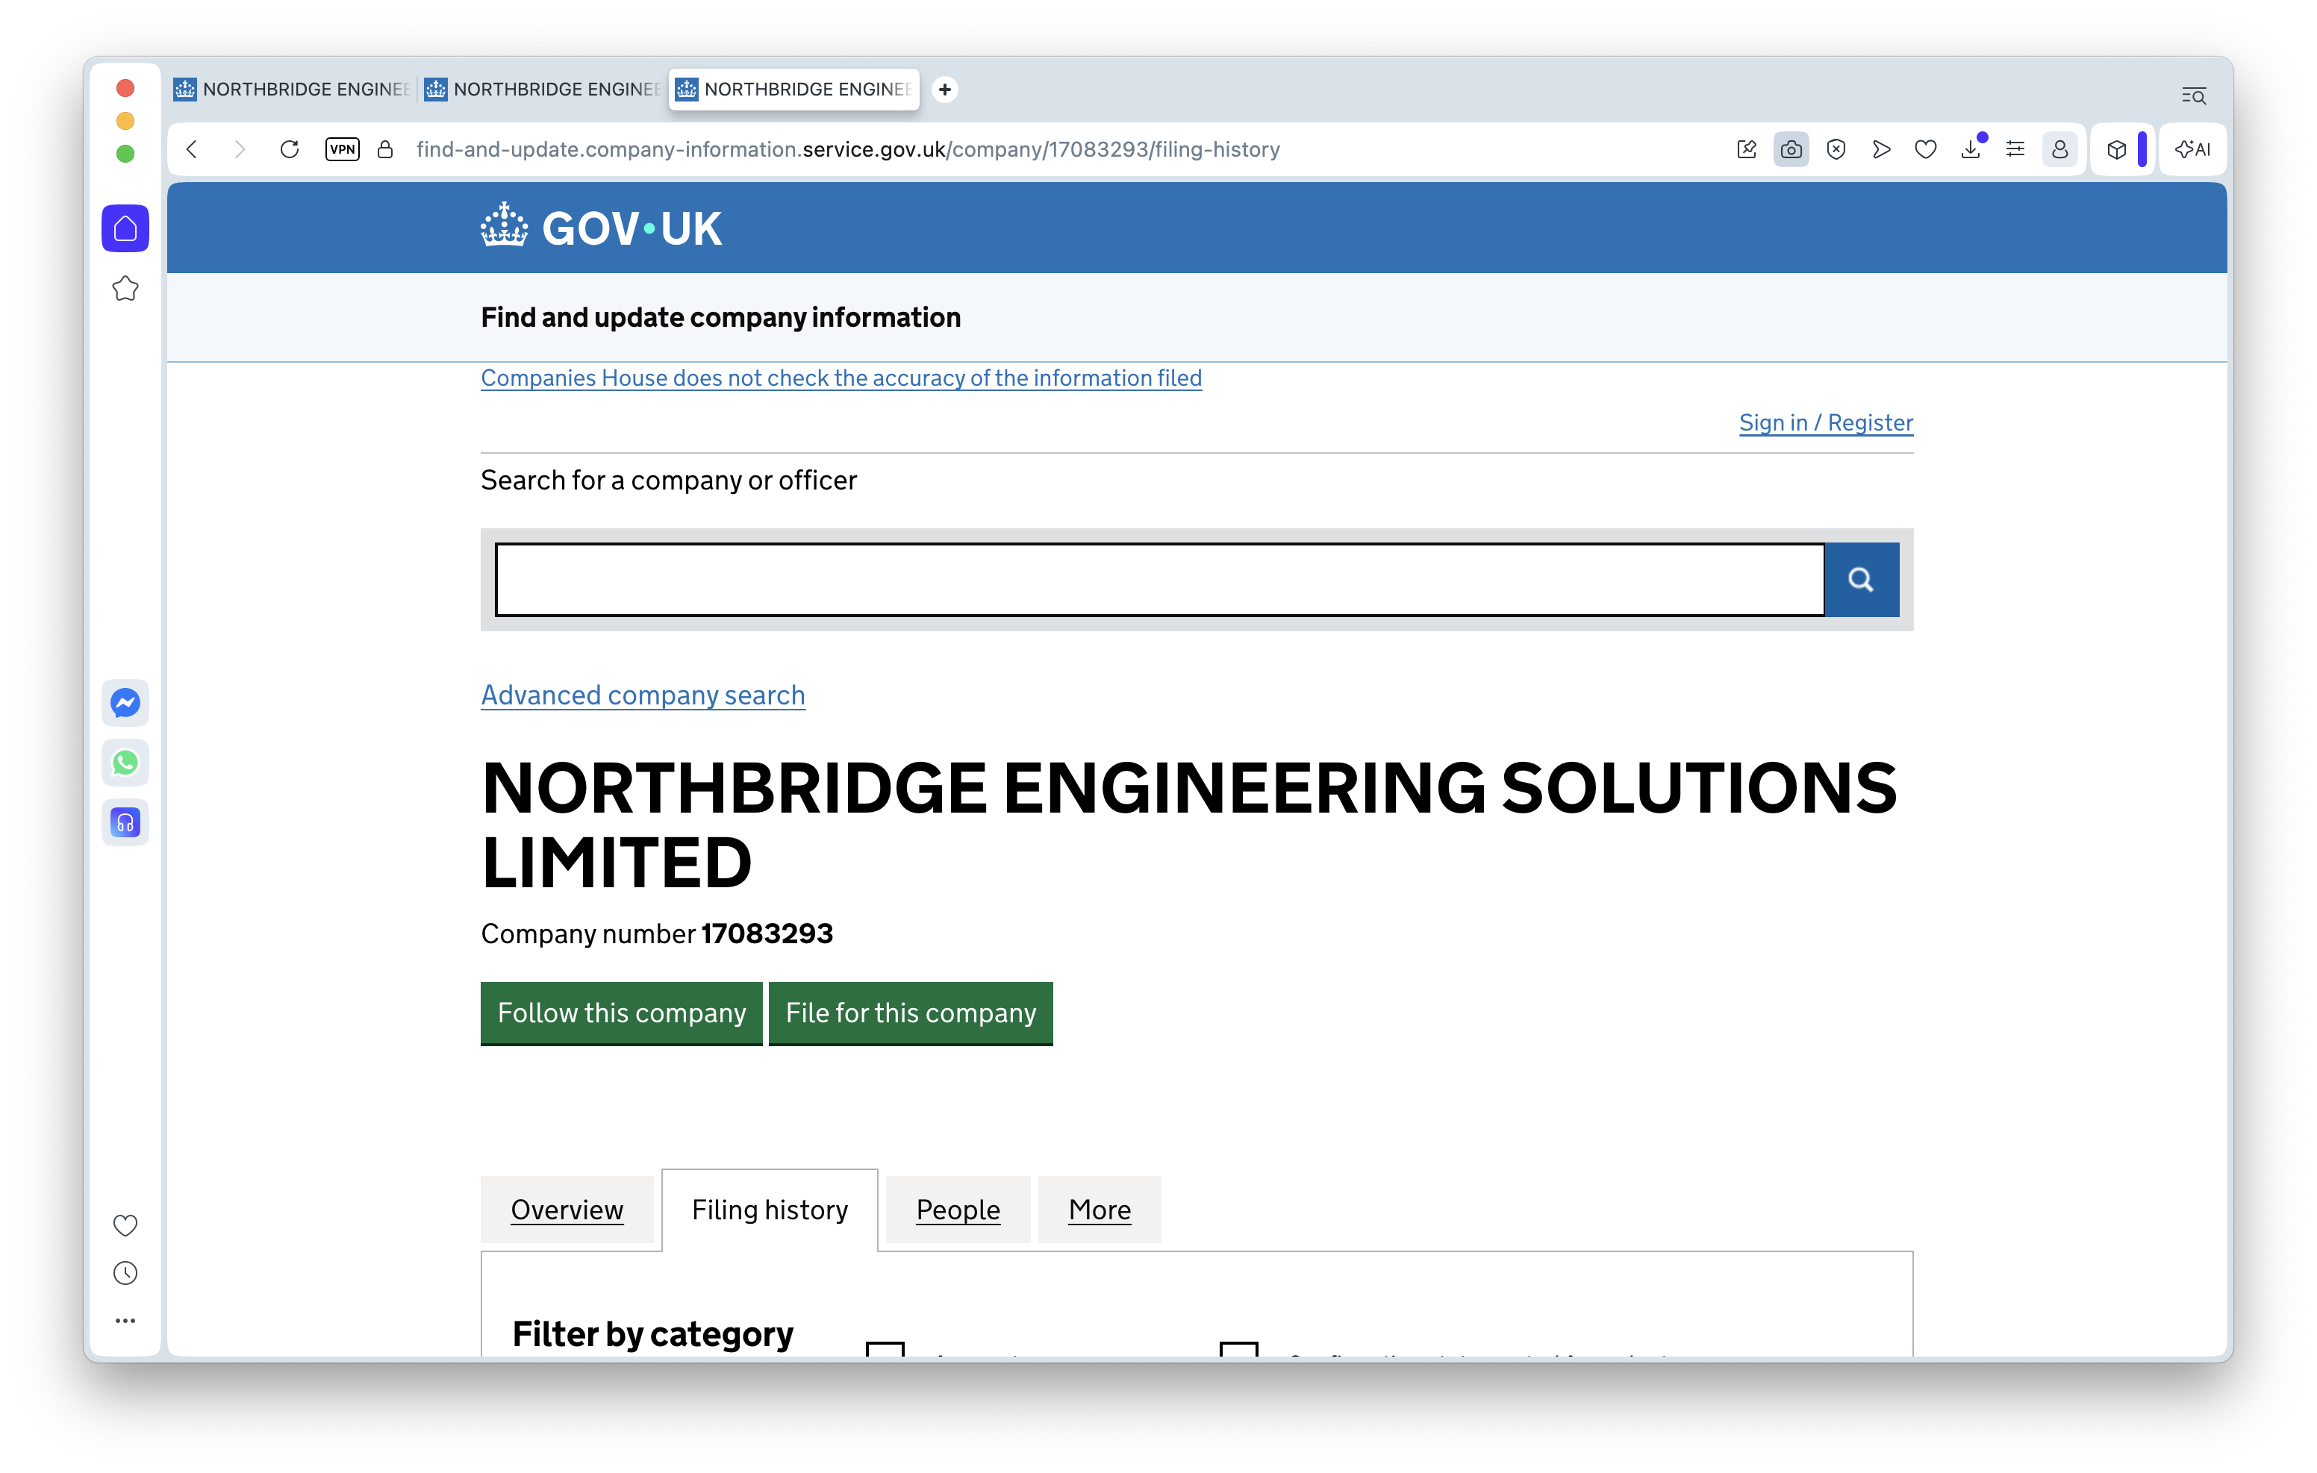Open Messenger in the sidebar
Viewport: 2317px width, 1473px height.
(125, 704)
